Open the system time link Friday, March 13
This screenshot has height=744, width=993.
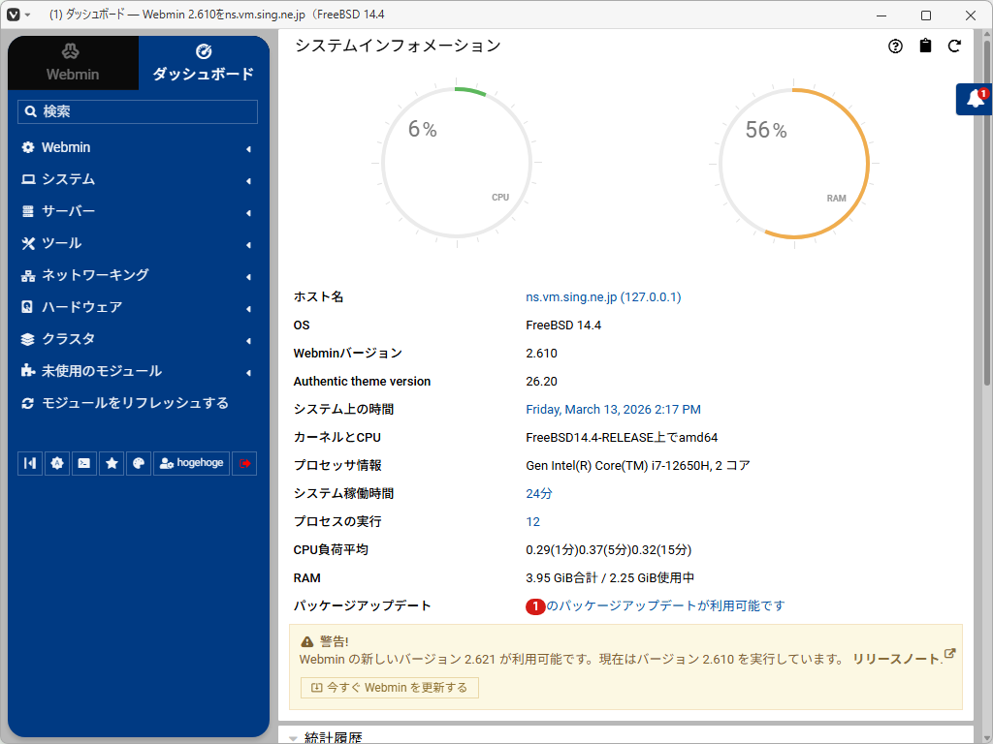click(x=613, y=410)
